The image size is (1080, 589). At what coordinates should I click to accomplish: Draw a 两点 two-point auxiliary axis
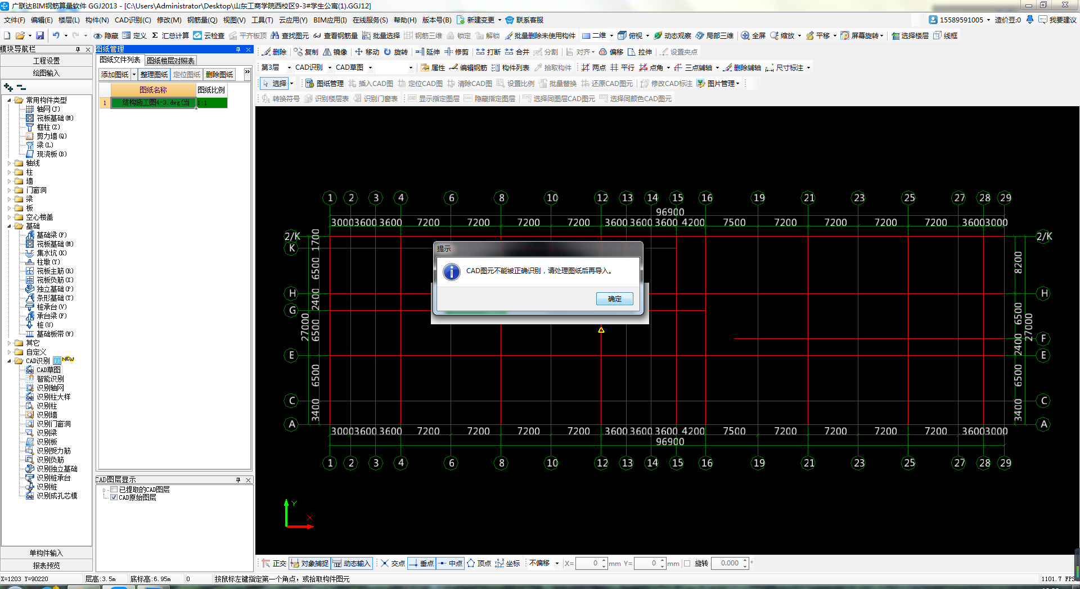click(x=593, y=67)
